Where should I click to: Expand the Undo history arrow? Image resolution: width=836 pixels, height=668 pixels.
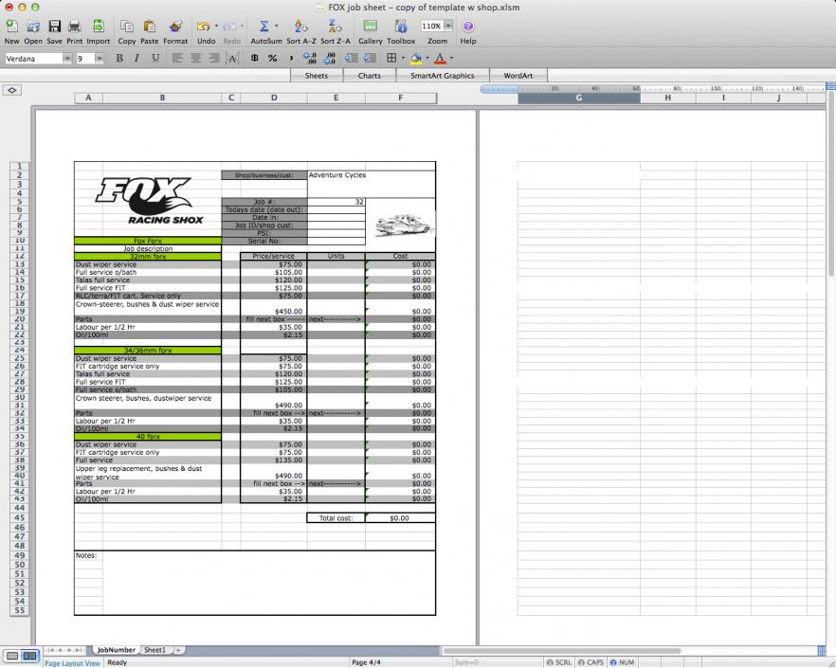point(216,27)
